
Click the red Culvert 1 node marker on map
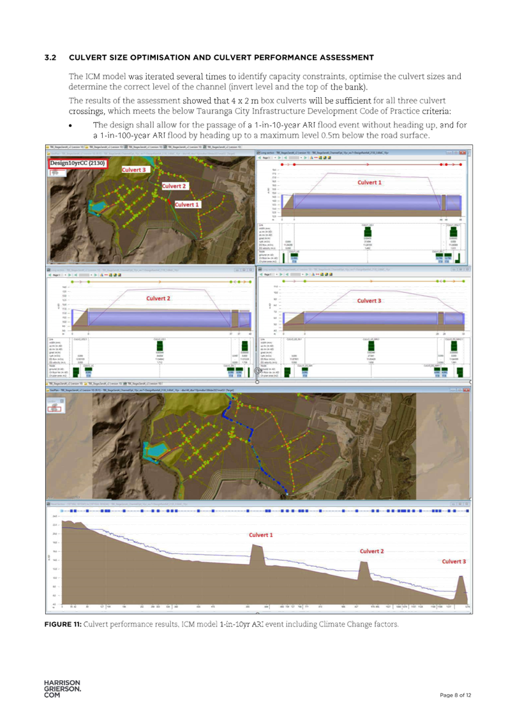169,201
